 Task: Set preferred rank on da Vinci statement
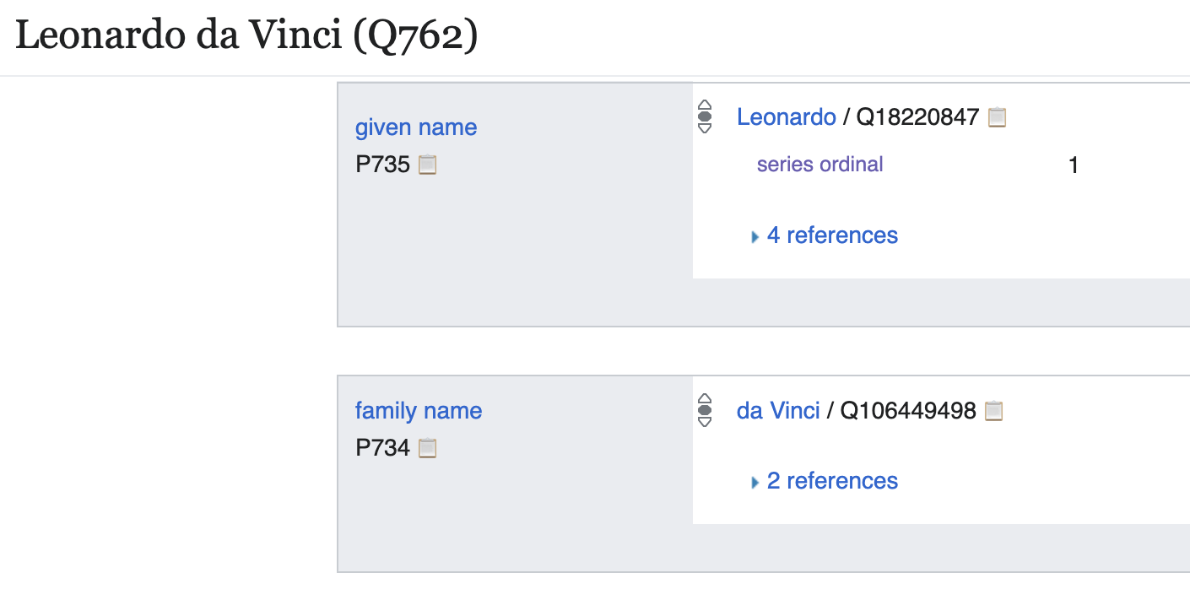click(x=706, y=399)
